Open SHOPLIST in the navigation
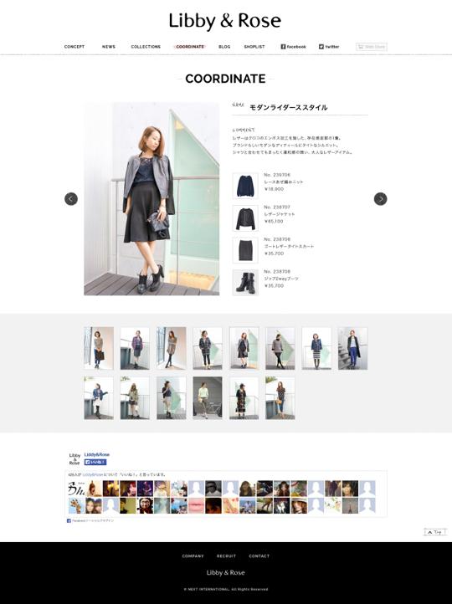 [x=254, y=47]
